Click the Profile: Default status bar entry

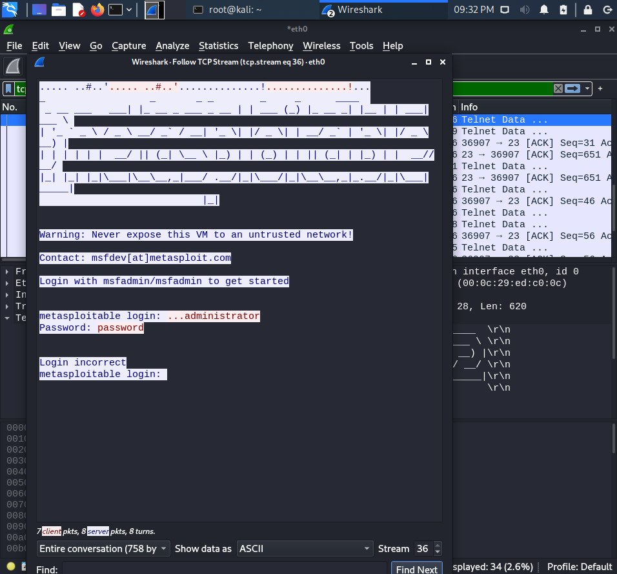[x=579, y=567]
